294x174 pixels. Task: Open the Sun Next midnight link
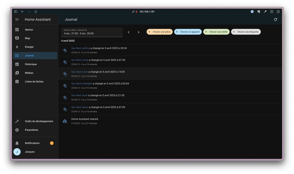(x=81, y=83)
